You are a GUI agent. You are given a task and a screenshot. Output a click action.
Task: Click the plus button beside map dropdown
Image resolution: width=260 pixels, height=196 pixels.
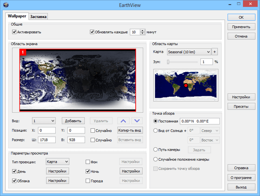pos(215,52)
